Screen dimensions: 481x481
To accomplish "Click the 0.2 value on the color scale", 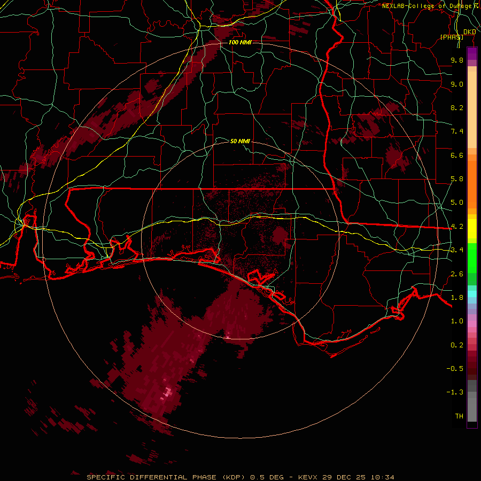I will point(457,345).
